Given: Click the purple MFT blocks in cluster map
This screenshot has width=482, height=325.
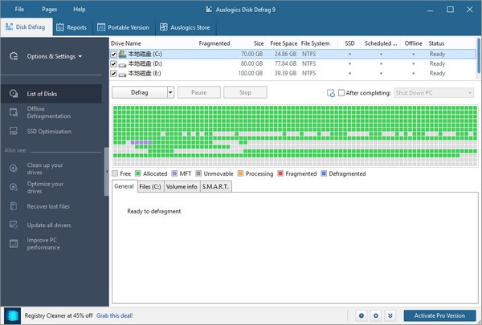Looking at the screenshot, I should 141,143.
